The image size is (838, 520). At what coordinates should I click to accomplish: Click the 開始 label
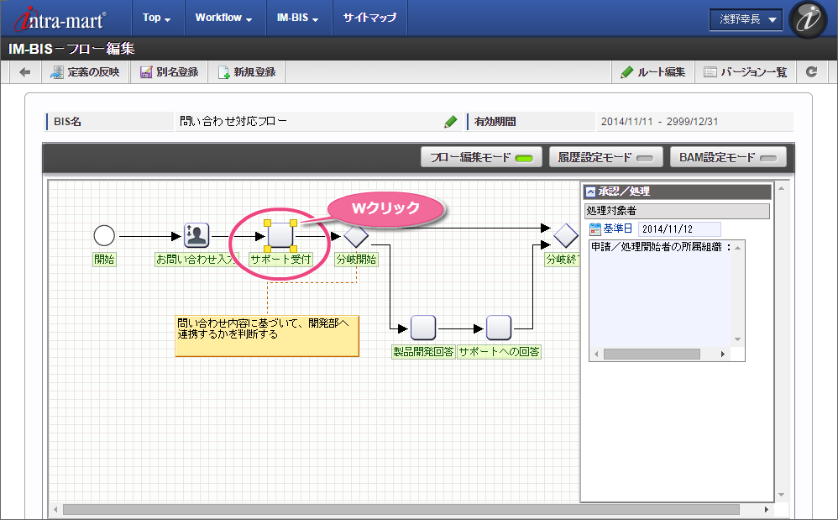click(104, 260)
